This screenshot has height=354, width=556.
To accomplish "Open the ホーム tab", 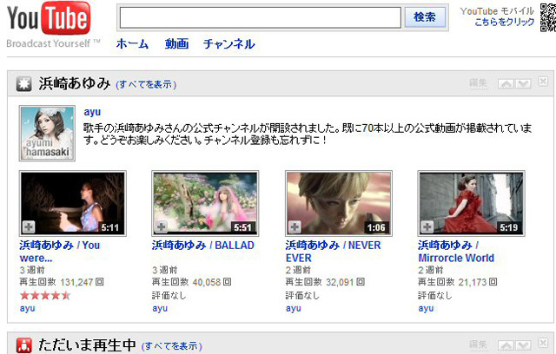I will click(132, 44).
